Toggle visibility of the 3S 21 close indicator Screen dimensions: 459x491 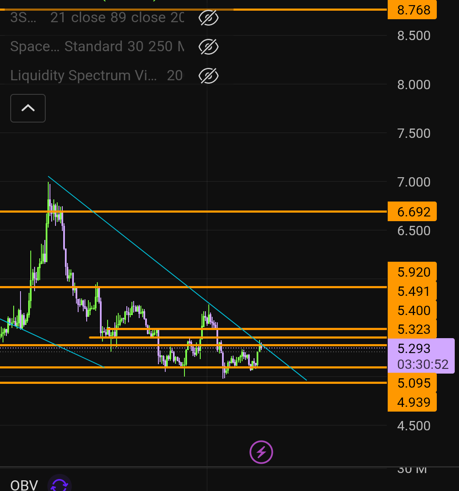pos(208,18)
